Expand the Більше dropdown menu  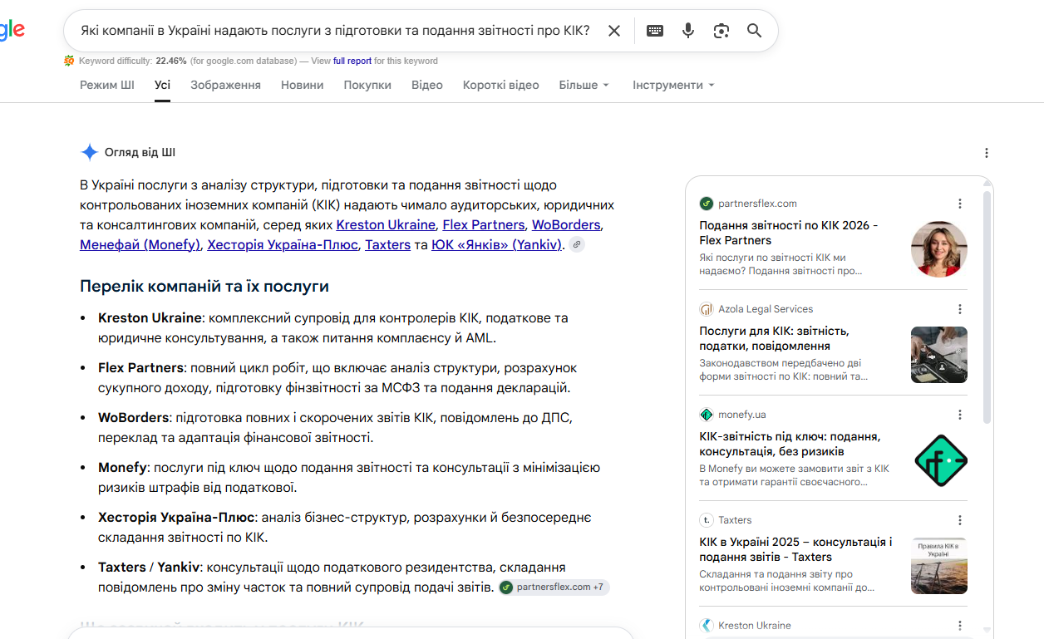tap(584, 85)
